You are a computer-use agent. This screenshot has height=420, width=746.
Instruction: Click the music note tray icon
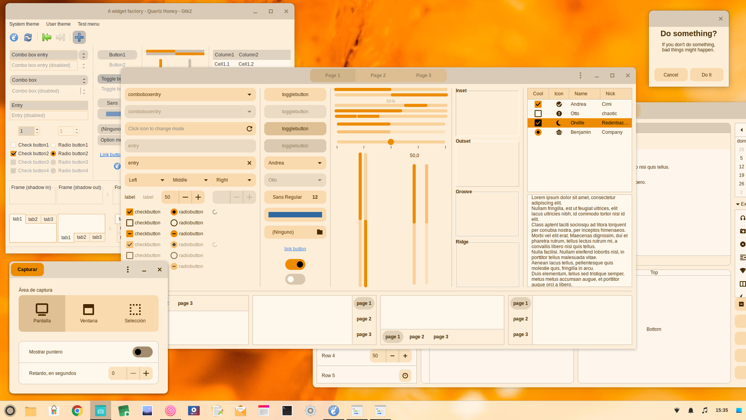705,410
